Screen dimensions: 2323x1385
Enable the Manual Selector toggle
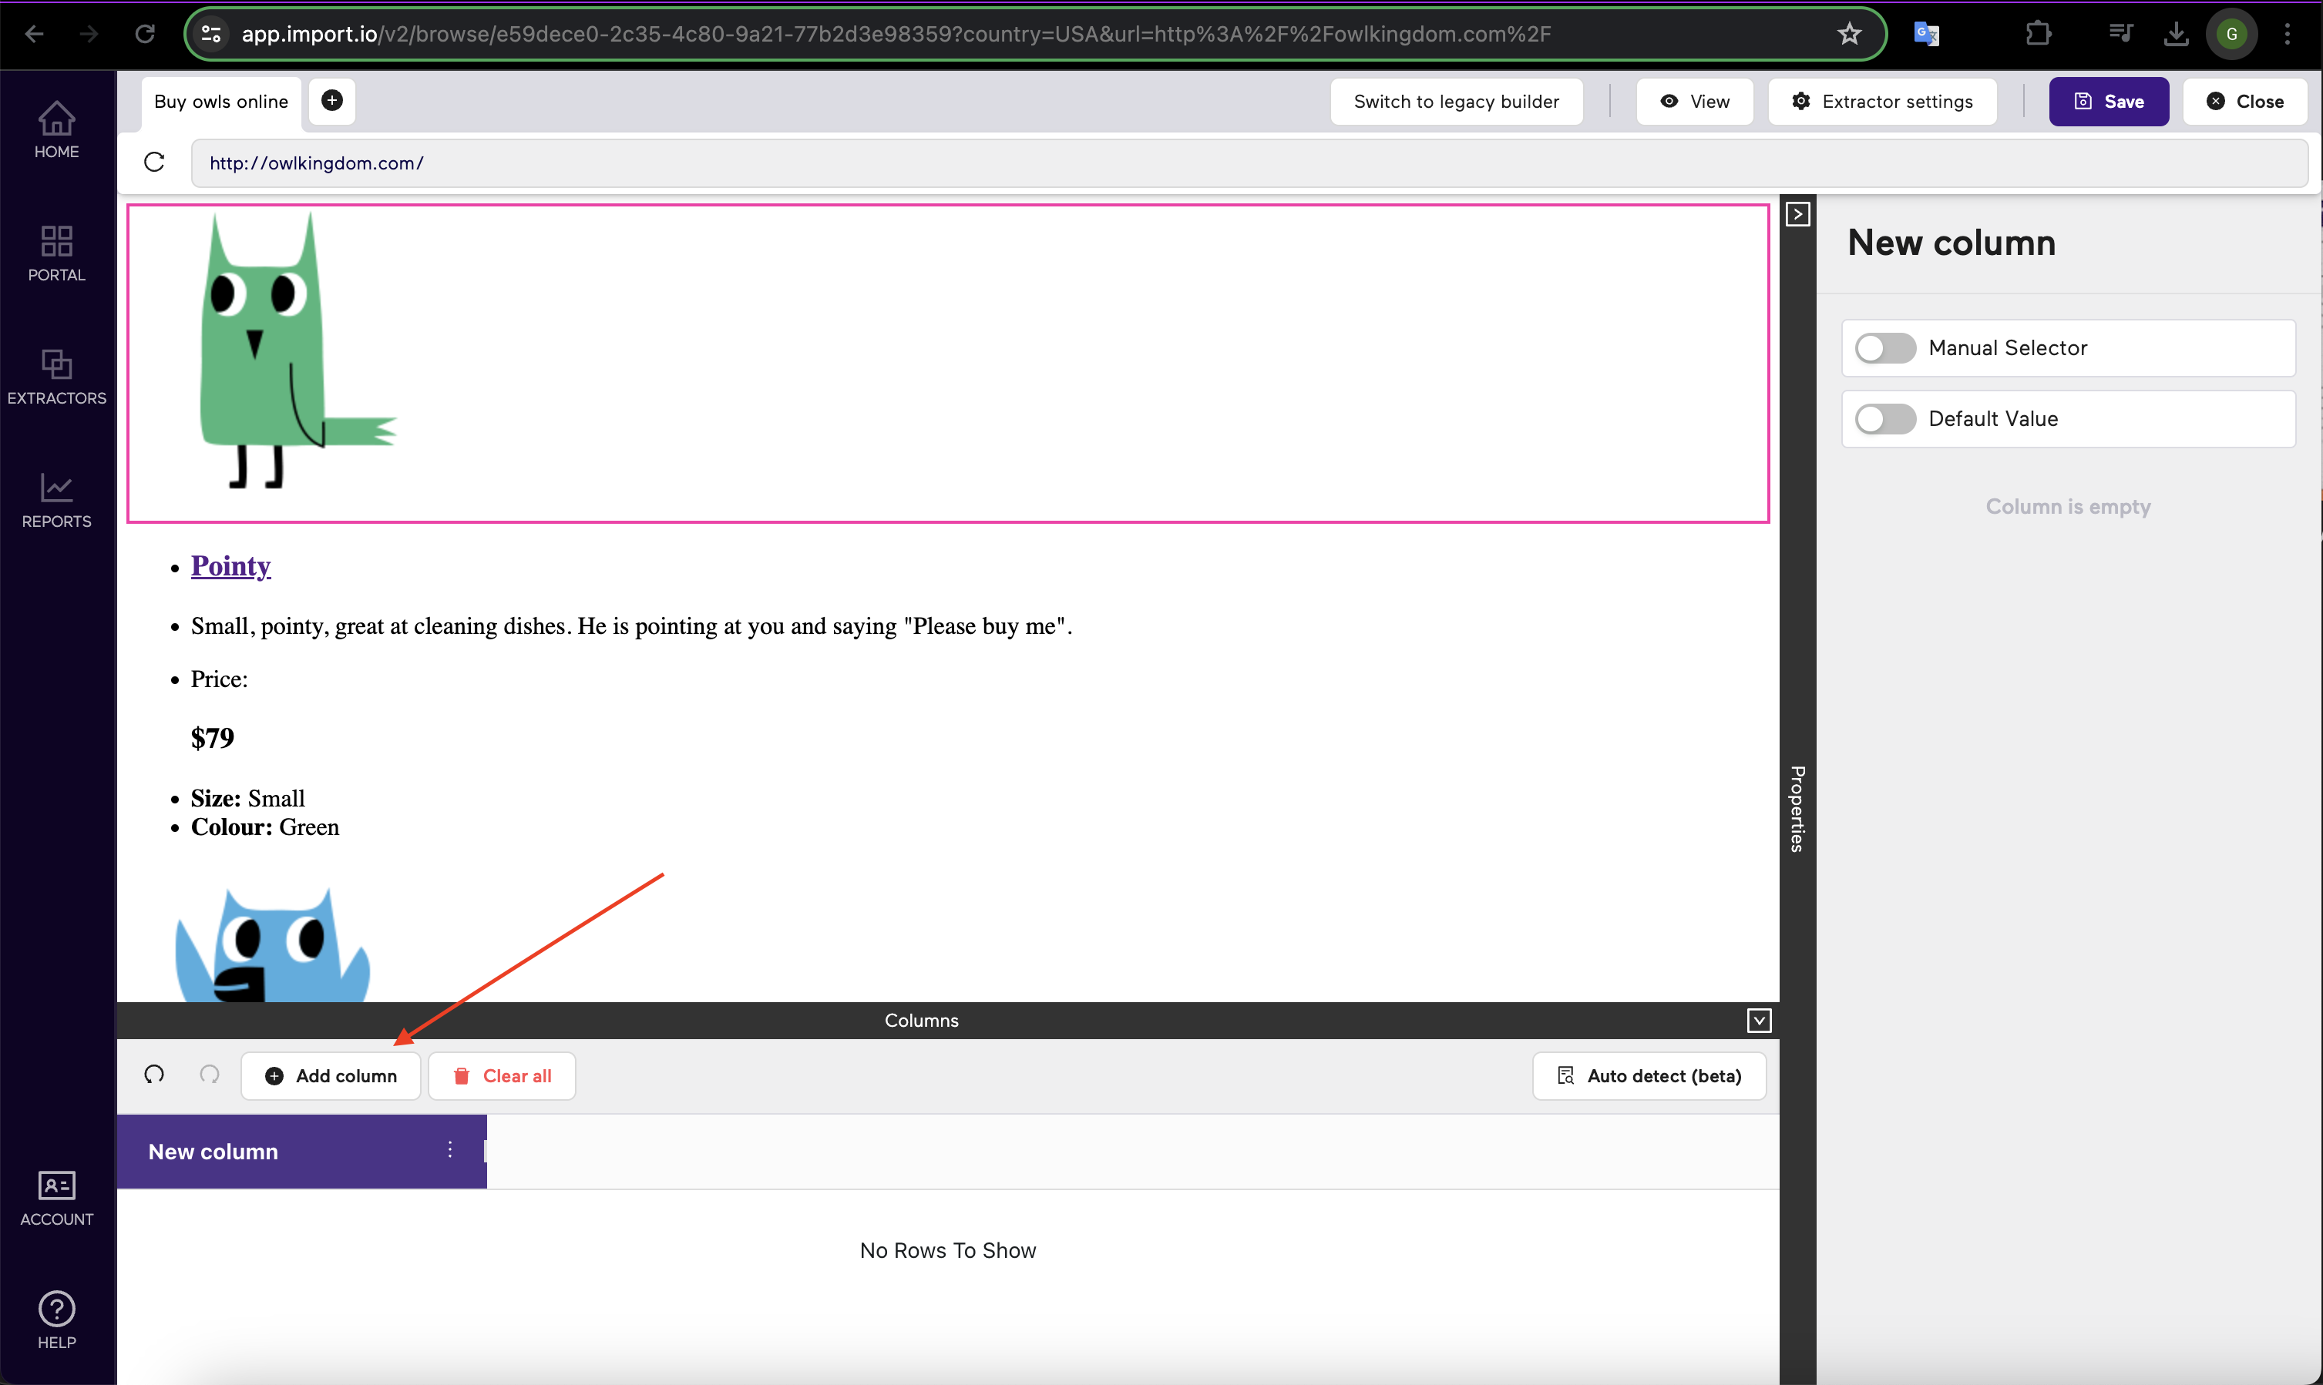pyautogui.click(x=1884, y=348)
